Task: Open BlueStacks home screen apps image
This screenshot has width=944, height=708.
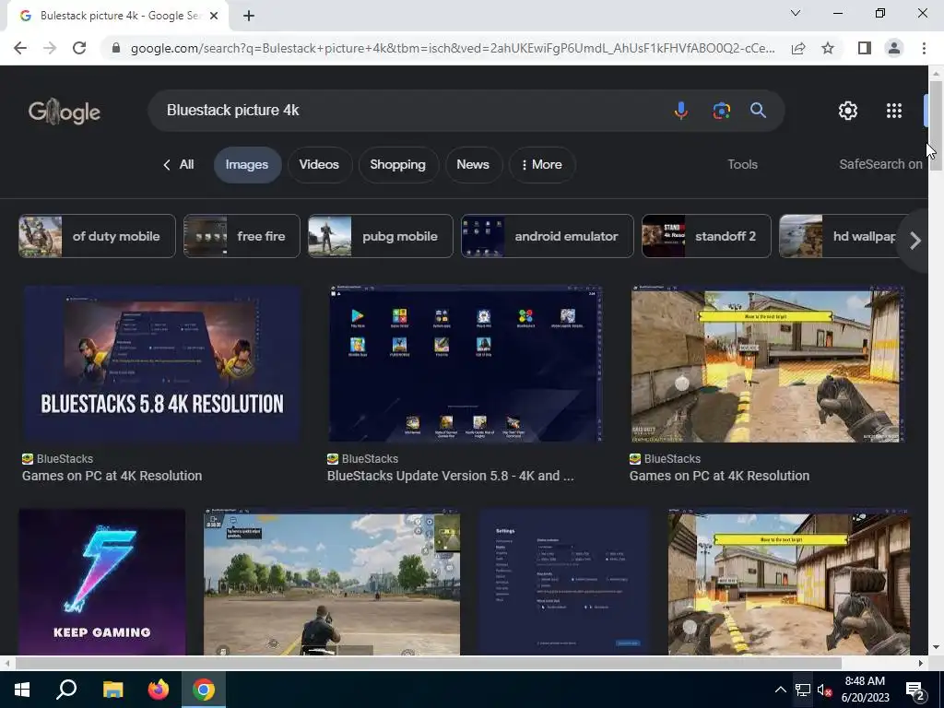Action: click(x=466, y=364)
